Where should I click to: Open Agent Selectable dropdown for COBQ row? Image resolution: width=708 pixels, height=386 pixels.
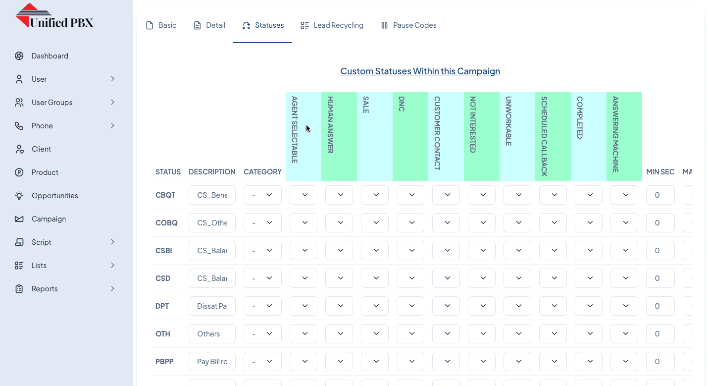[x=303, y=223]
